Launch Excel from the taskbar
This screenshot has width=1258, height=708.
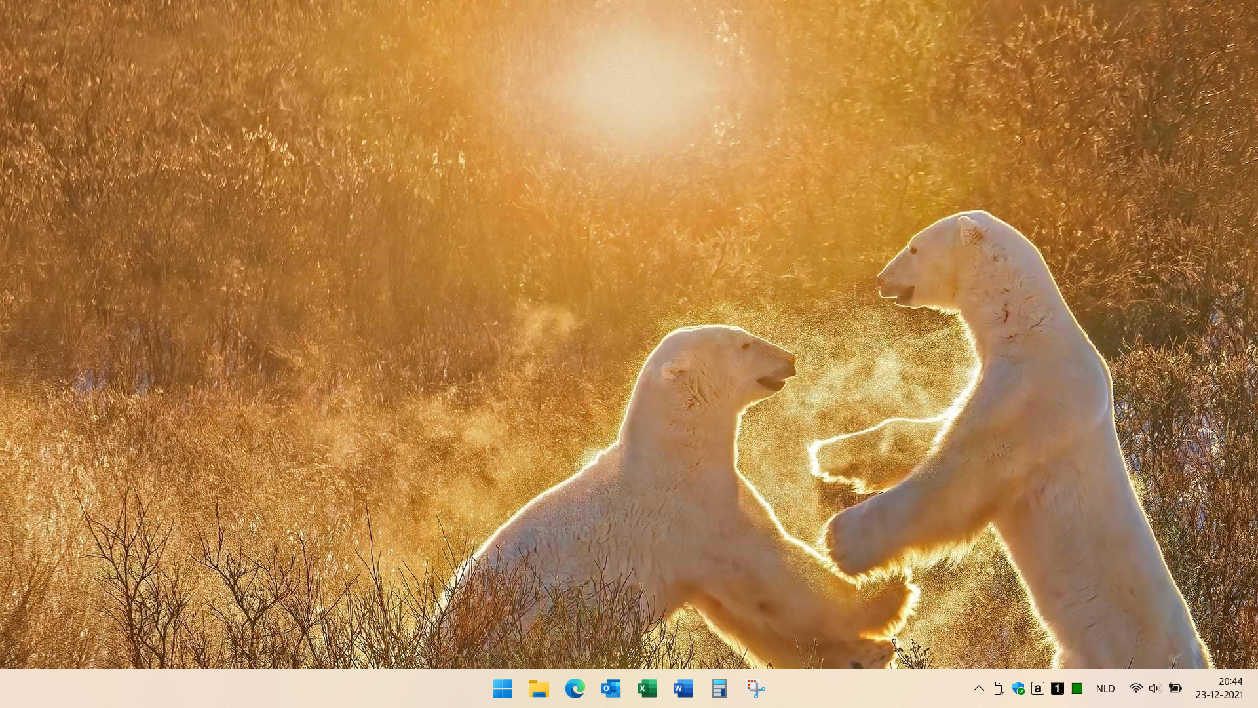click(x=647, y=688)
